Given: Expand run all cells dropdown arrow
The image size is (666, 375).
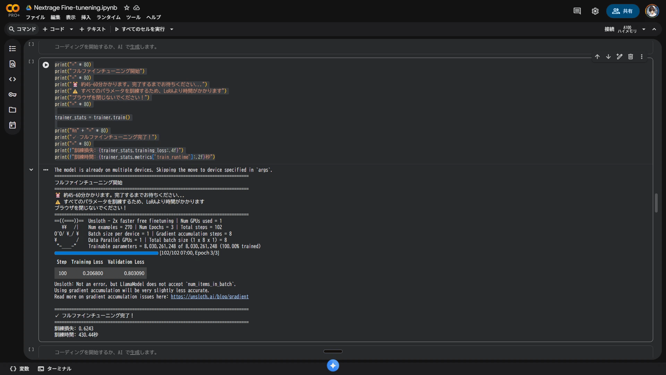Looking at the screenshot, I should [x=172, y=29].
